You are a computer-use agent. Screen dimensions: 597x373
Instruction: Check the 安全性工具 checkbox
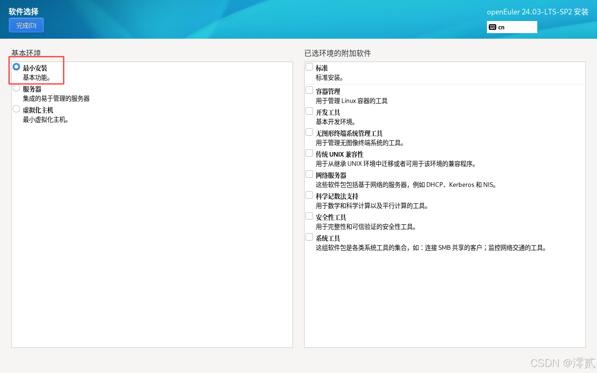click(309, 215)
